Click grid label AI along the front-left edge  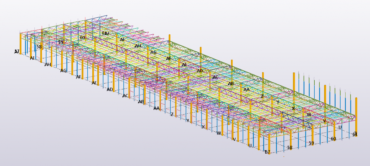[32, 58]
